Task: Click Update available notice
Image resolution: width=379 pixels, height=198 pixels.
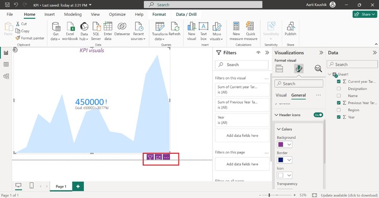Action: 349,195
